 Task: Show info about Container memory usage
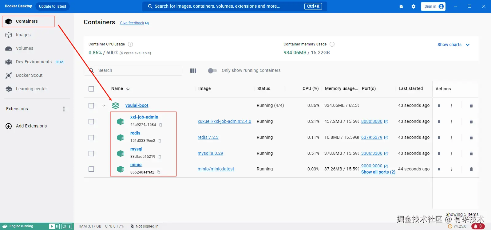click(x=332, y=44)
